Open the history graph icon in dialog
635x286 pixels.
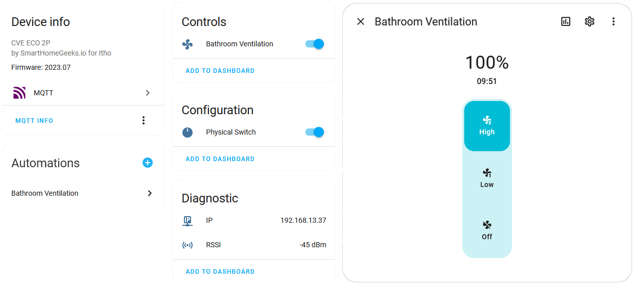click(x=566, y=21)
